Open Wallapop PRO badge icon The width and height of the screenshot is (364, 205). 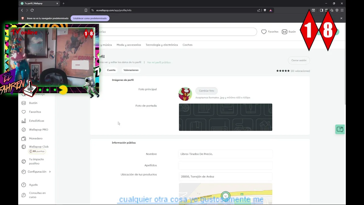[24, 130]
